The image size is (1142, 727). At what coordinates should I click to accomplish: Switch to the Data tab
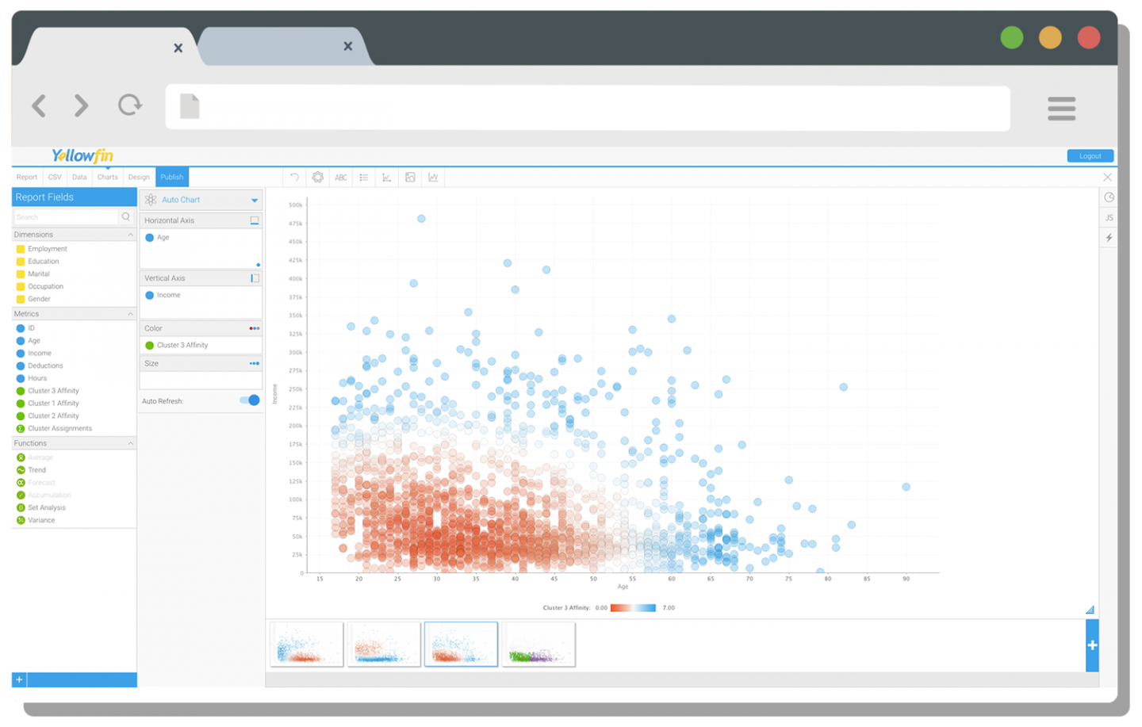click(79, 177)
